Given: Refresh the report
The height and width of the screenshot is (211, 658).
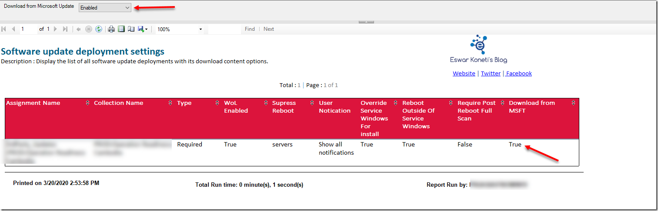Looking at the screenshot, I should click(x=99, y=29).
